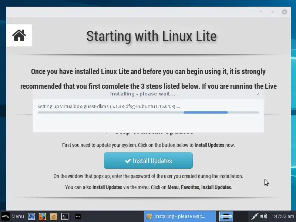Maximize the Starting with Linux Lite window
The width and height of the screenshot is (296, 222).
point(273,12)
